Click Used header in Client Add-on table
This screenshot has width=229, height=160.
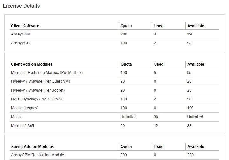coord(159,64)
